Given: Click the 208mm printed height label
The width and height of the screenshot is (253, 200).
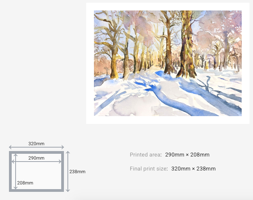Looking at the screenshot, I should tap(25, 183).
